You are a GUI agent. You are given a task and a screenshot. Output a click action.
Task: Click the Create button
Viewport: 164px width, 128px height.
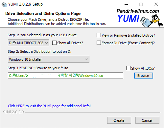click(119, 120)
